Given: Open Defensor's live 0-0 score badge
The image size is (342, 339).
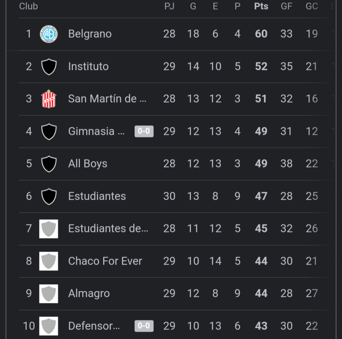Looking at the screenshot, I should tap(144, 326).
